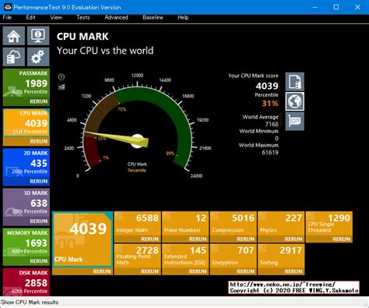Image resolution: width=369 pixels, height=308 pixels.
Task: Go to the Home screen icon
Action: coord(14,36)
